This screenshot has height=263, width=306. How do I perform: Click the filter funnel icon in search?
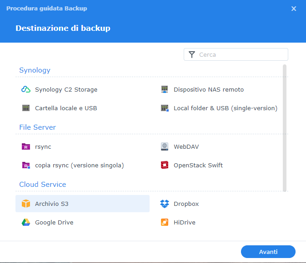tap(192, 54)
